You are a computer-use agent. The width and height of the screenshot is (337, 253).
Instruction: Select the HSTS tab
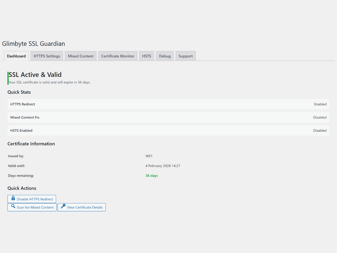(146, 56)
